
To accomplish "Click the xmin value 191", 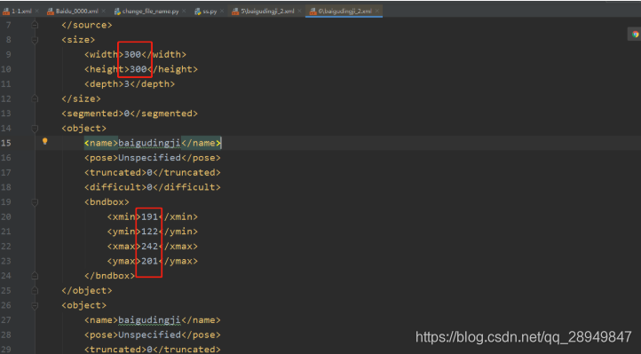I will [150, 216].
